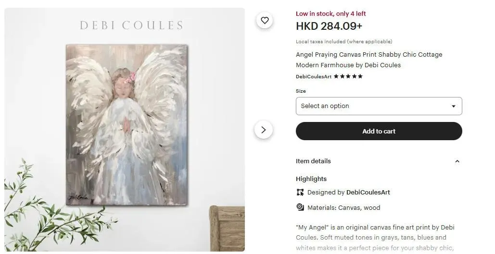Favorite this item with the heart icon

264,20
